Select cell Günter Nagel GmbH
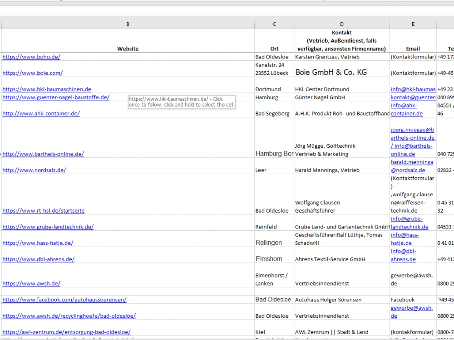 [x=342, y=97]
